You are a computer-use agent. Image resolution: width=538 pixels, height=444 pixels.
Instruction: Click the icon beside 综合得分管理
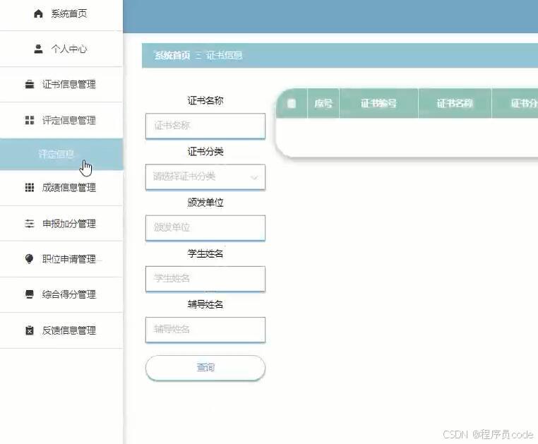click(x=30, y=294)
